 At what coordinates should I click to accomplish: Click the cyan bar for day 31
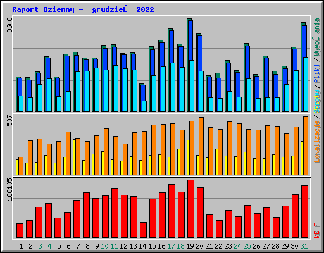[x=306, y=84]
